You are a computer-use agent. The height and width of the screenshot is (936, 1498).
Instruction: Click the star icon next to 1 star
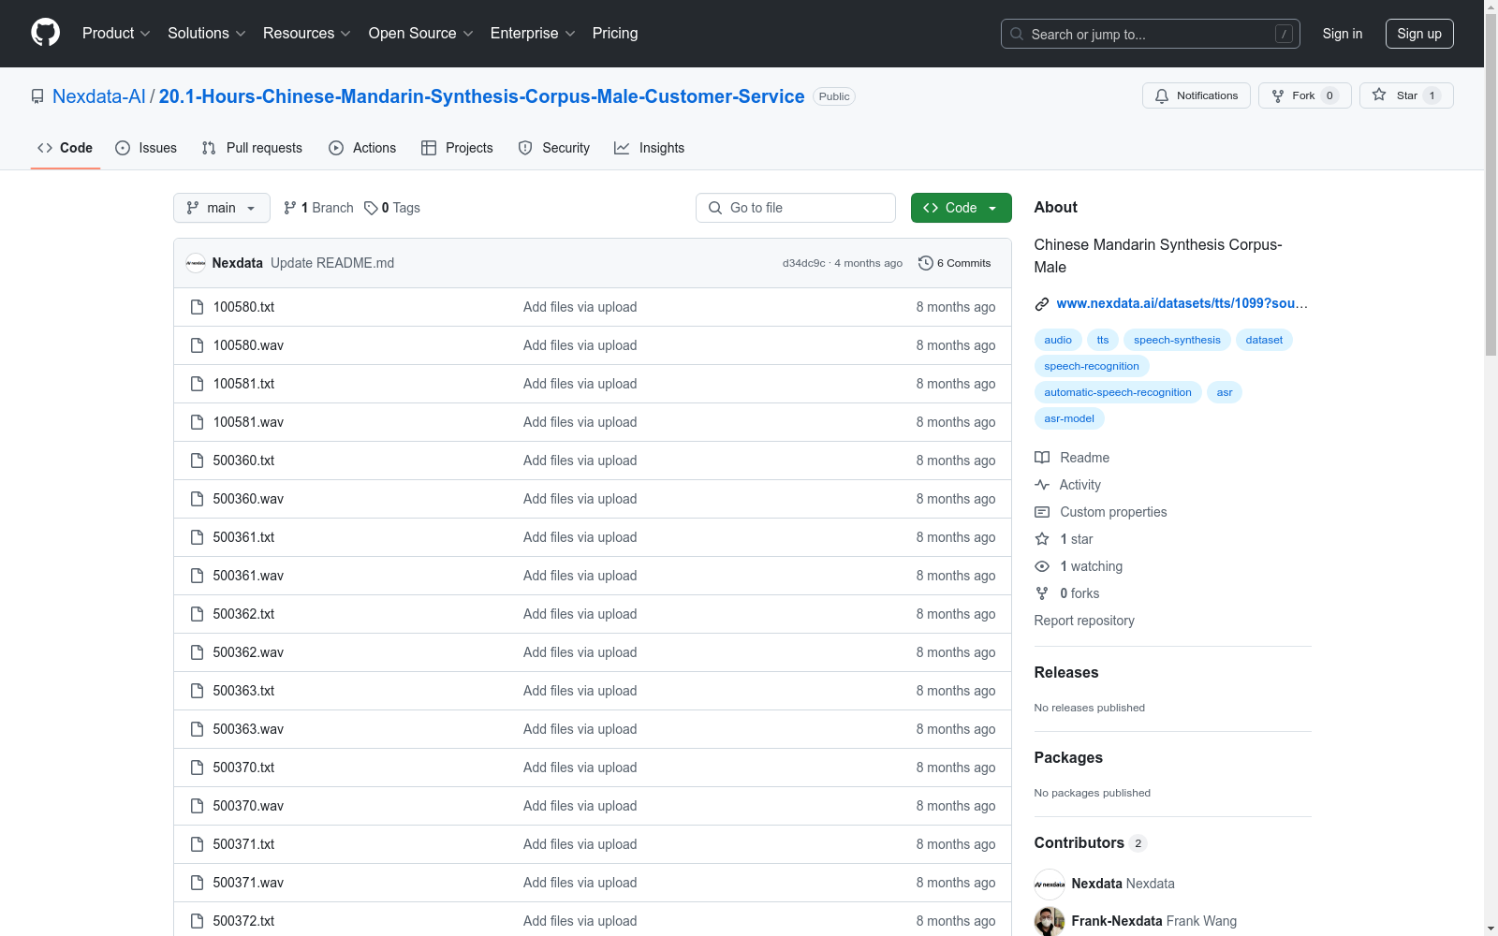pyautogui.click(x=1042, y=539)
